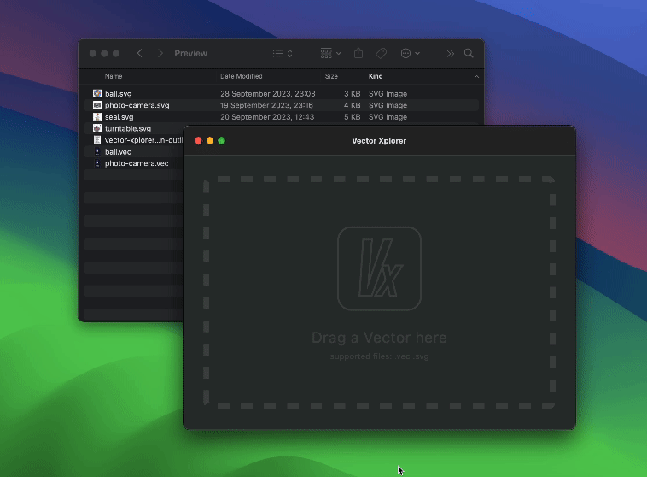Go back in Finder Preview window
The width and height of the screenshot is (647, 477).
pyautogui.click(x=139, y=53)
